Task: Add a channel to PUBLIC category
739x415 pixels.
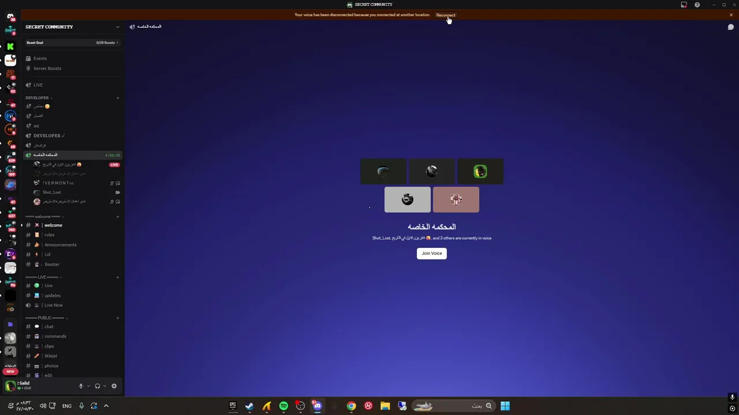Action: pos(118,318)
